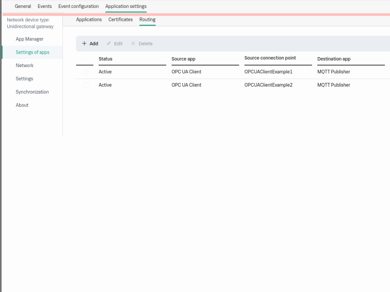The image size is (390, 292).
Task: Open the About sidebar item
Action: coord(22,105)
